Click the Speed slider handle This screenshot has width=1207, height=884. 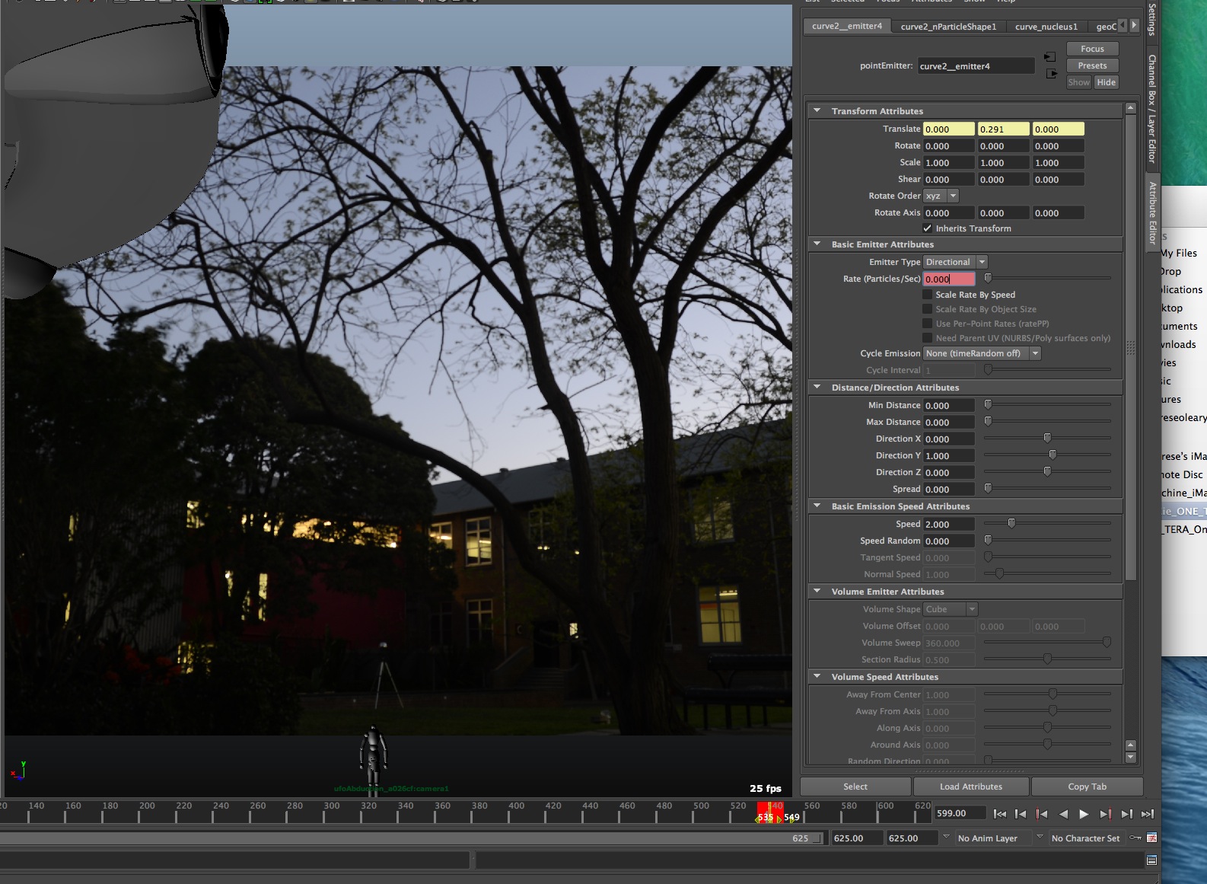[x=1011, y=524]
